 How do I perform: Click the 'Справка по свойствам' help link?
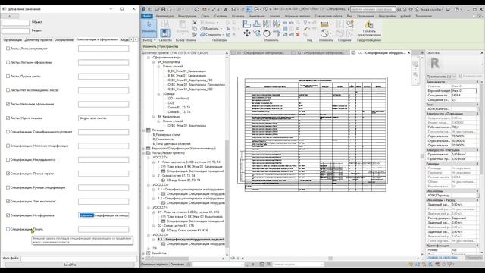pyautogui.click(x=442, y=258)
